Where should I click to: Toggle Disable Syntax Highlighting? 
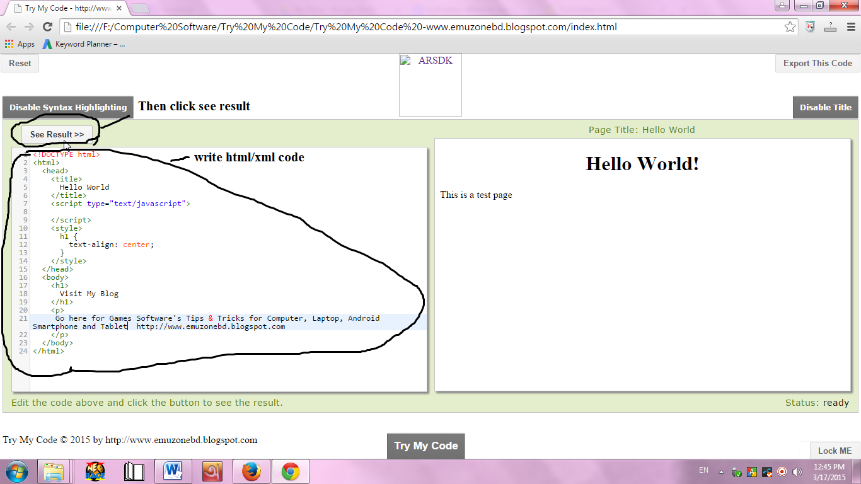[68, 107]
